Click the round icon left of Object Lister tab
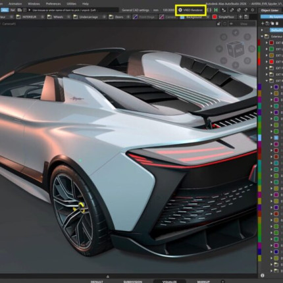 click(x=253, y=10)
